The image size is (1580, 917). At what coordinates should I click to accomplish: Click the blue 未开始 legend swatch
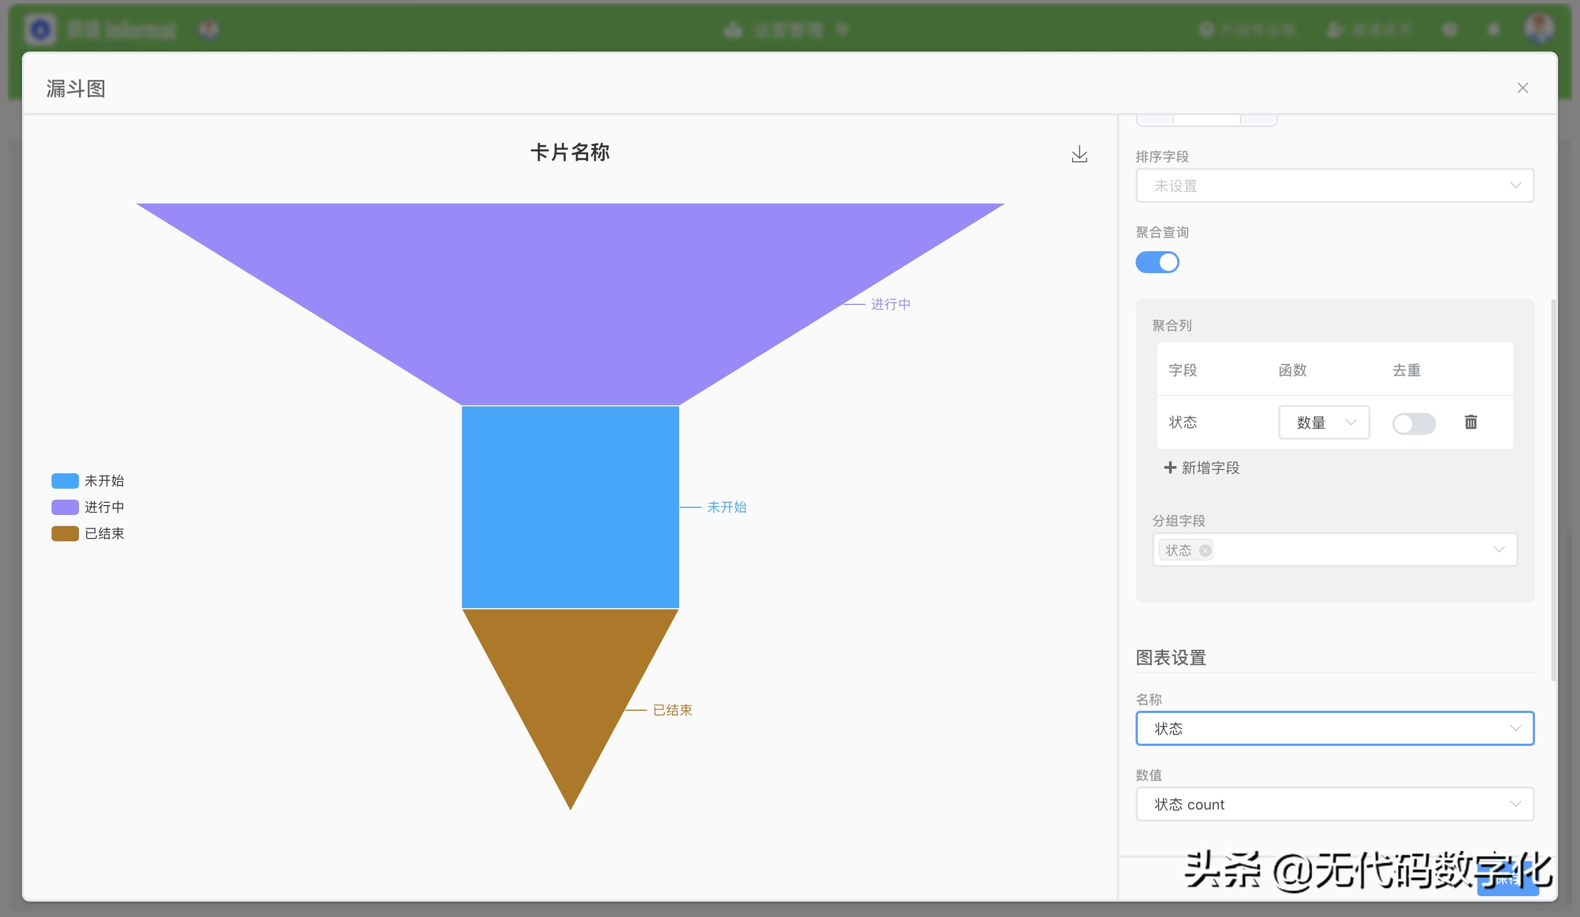pyautogui.click(x=65, y=481)
